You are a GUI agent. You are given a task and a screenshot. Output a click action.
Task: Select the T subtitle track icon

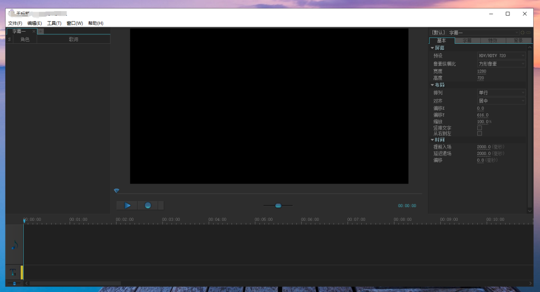click(x=13, y=272)
